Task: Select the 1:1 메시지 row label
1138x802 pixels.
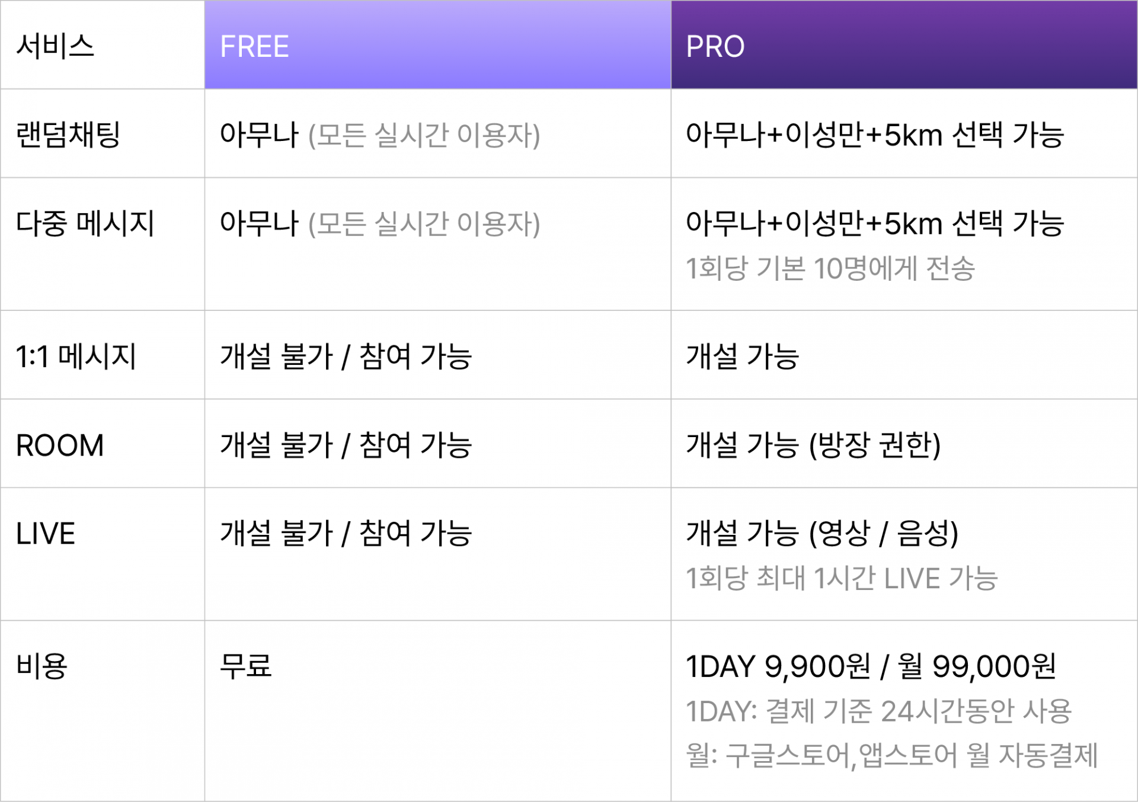Action: 76,357
